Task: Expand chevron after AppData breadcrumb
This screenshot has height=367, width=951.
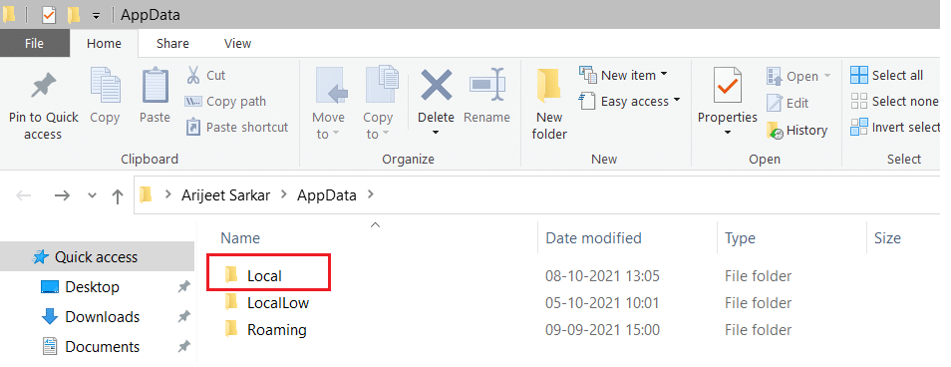Action: [x=371, y=195]
